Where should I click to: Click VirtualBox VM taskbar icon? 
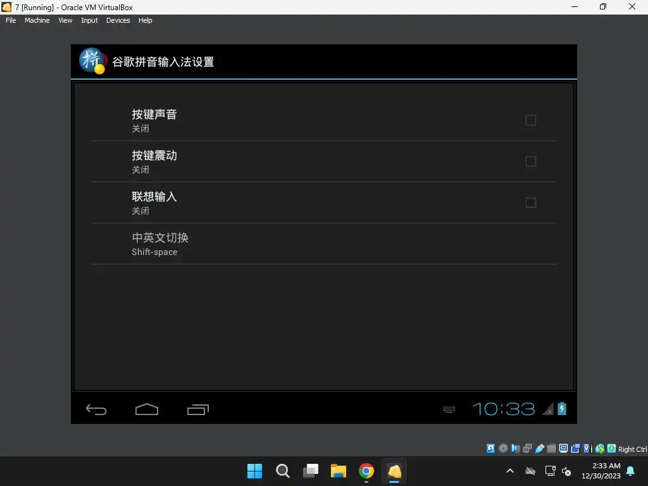coord(394,471)
